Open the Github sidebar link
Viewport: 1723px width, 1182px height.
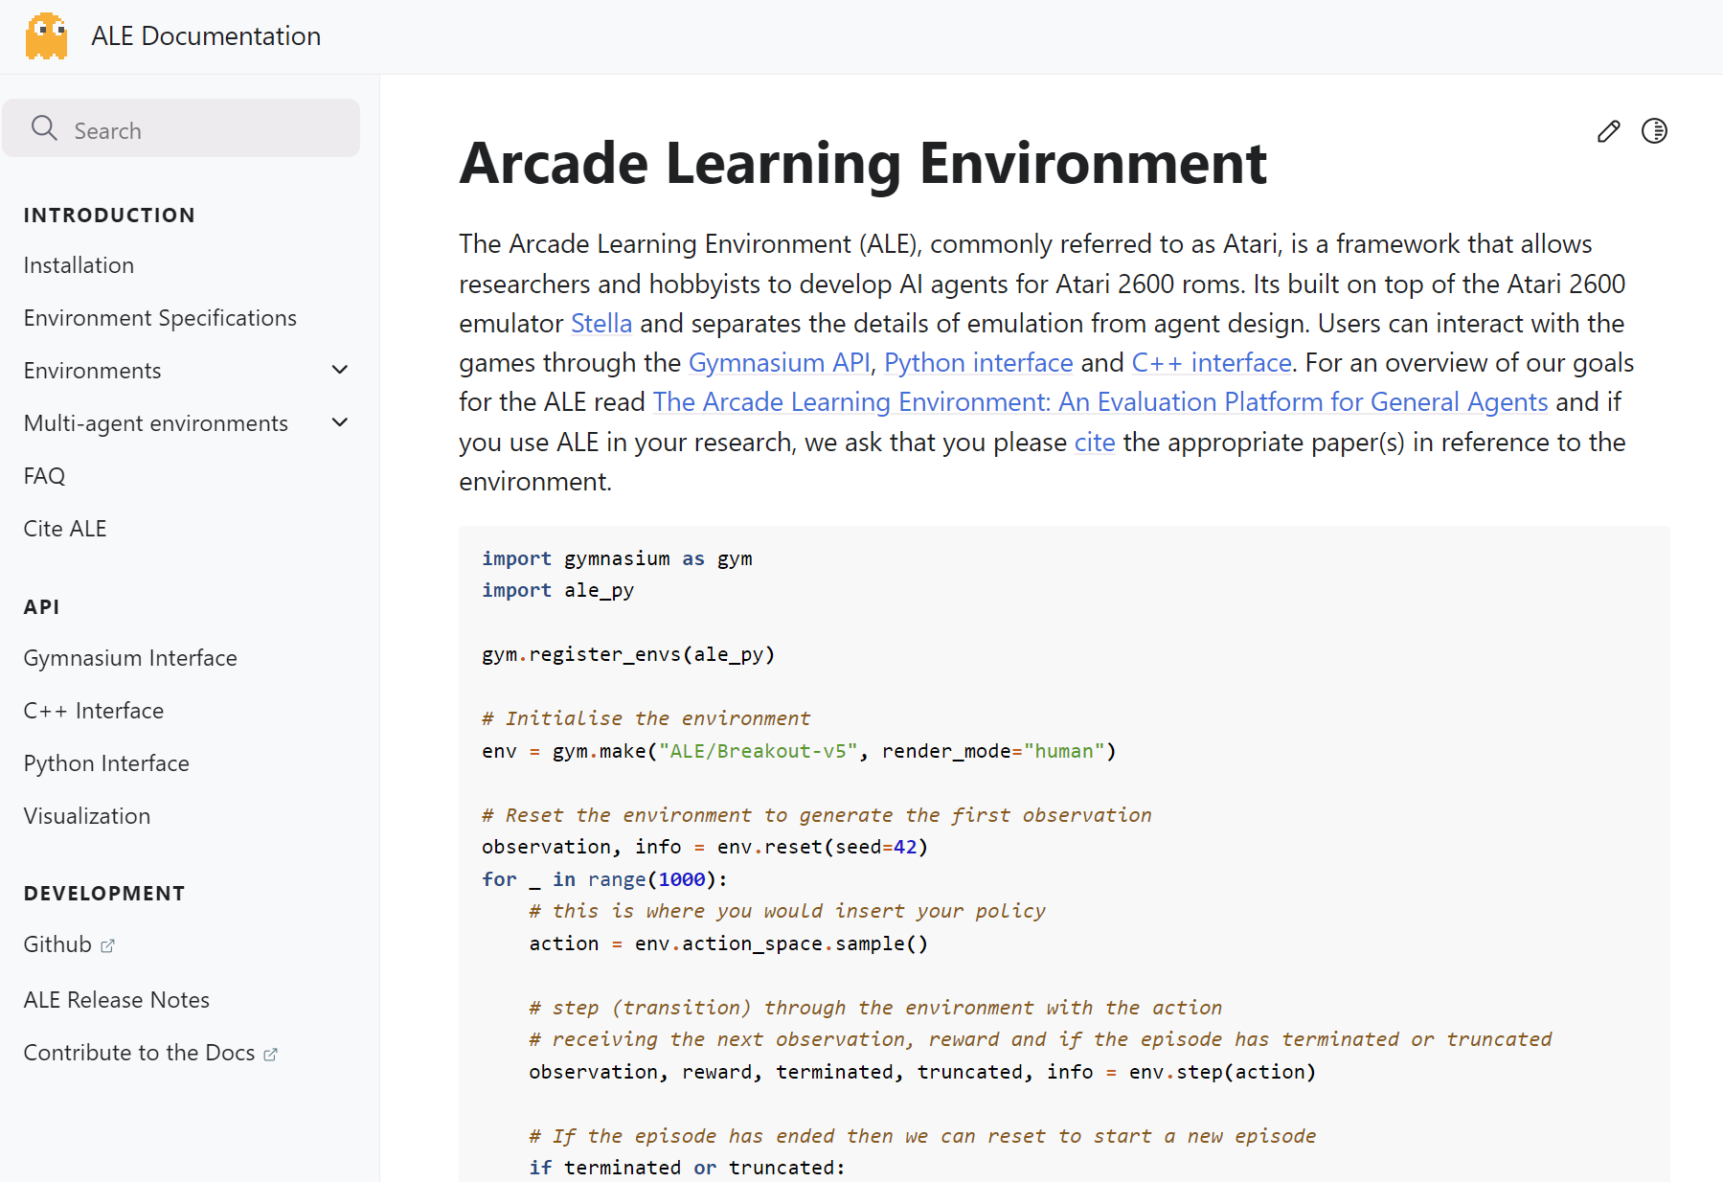coord(57,944)
